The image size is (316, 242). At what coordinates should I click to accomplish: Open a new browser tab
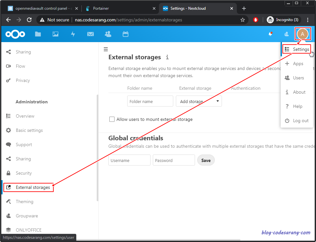pyautogui.click(x=244, y=8)
